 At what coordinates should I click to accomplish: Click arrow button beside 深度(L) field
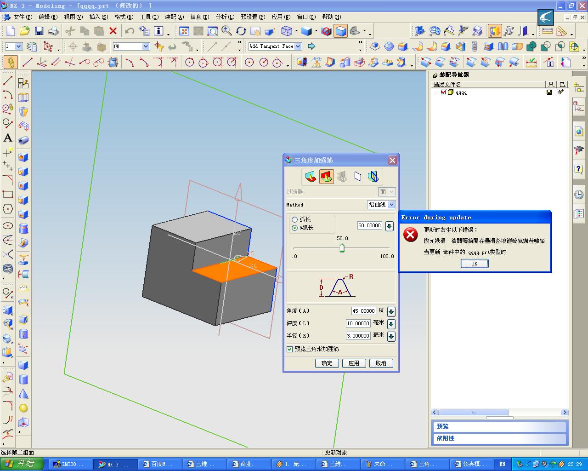click(391, 324)
